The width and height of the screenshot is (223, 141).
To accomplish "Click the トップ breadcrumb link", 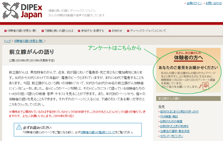I will (x=8, y=41).
